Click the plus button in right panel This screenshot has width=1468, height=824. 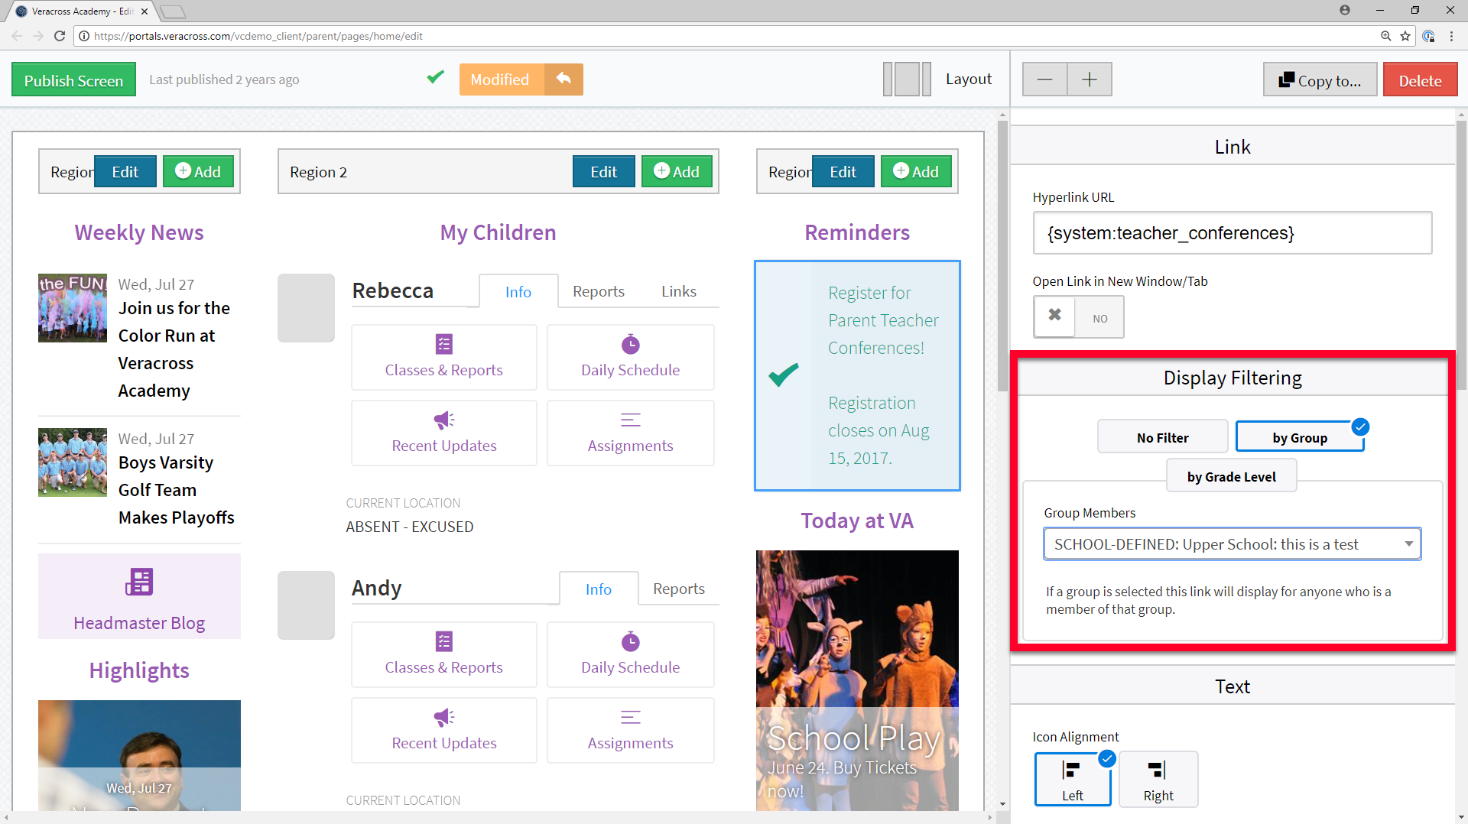[1090, 79]
